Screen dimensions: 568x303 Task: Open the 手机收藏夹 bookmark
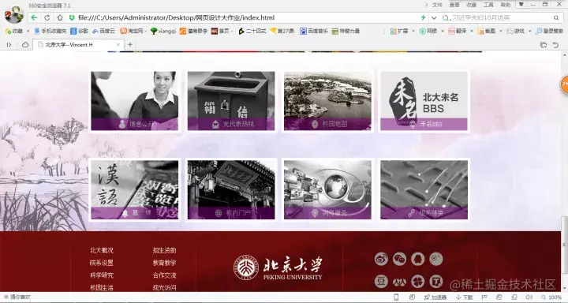click(x=50, y=32)
